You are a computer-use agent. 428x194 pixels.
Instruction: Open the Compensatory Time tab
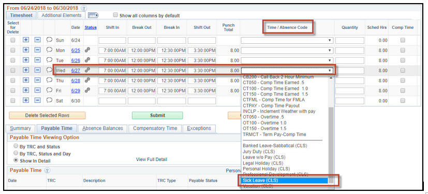click(155, 128)
